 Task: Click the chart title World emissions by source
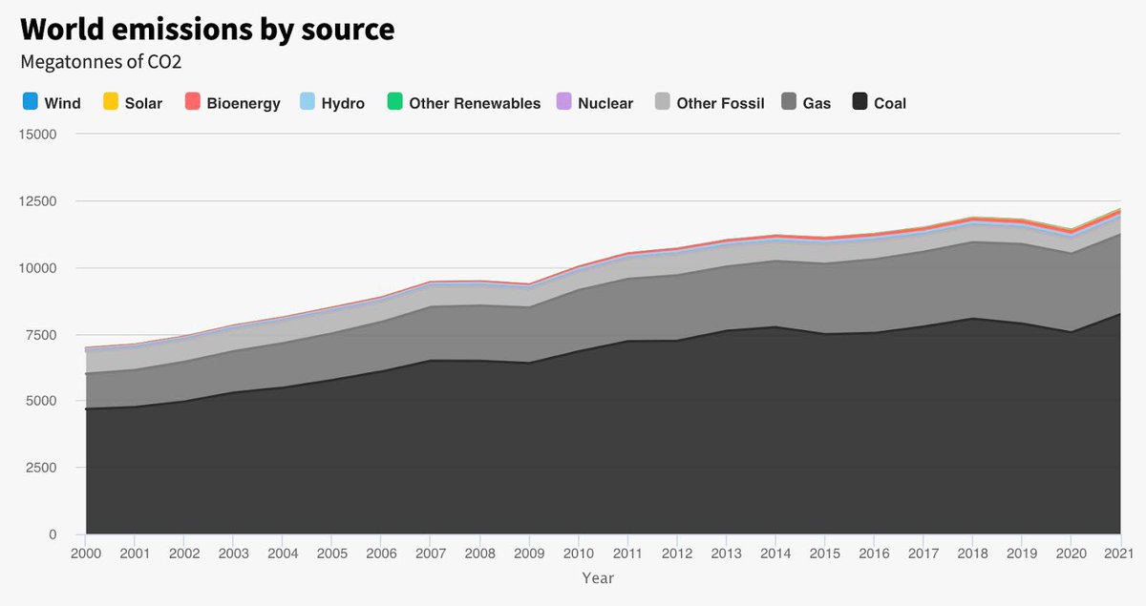click(x=207, y=30)
